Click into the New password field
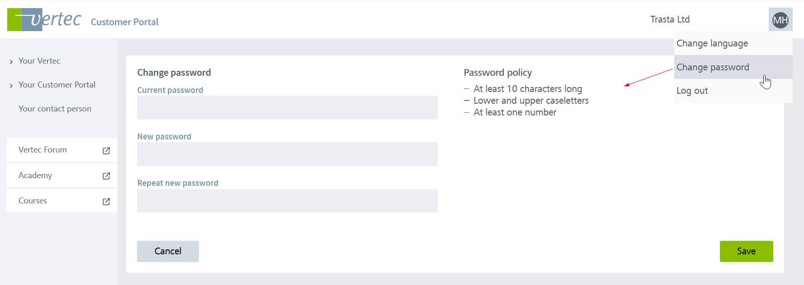This screenshot has width=804, height=285. pyautogui.click(x=287, y=154)
